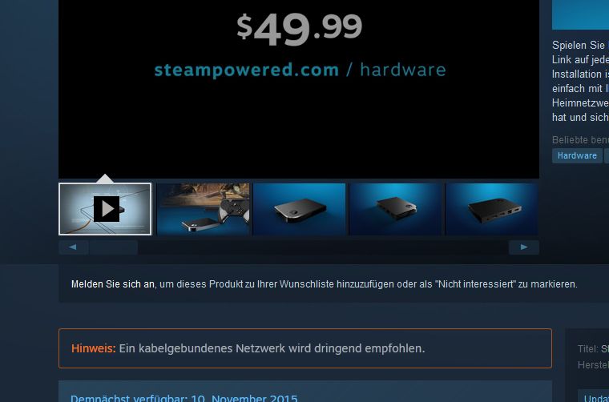Click steampowered.com / hardware text in video

300,70
